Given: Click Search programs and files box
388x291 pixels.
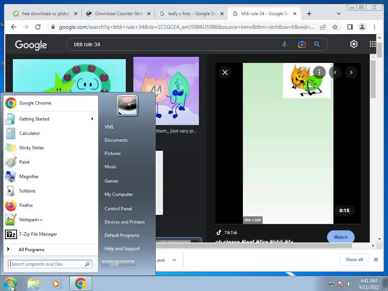Looking at the screenshot, I should [x=50, y=264].
